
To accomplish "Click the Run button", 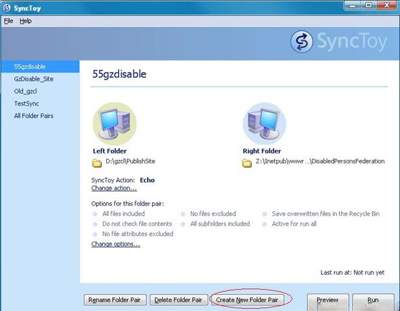I will click(x=373, y=302).
